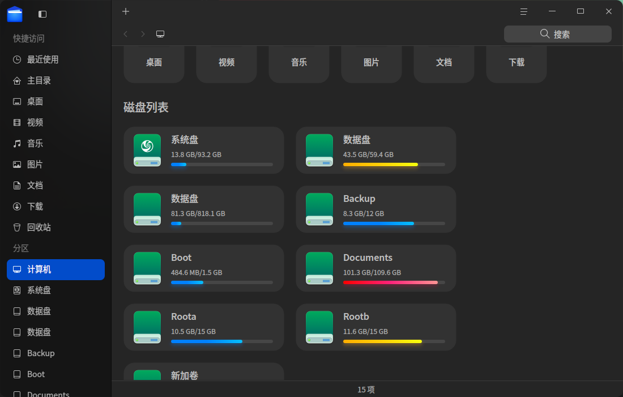
Task: Click the music note icon beside 音乐
Action: 16,143
